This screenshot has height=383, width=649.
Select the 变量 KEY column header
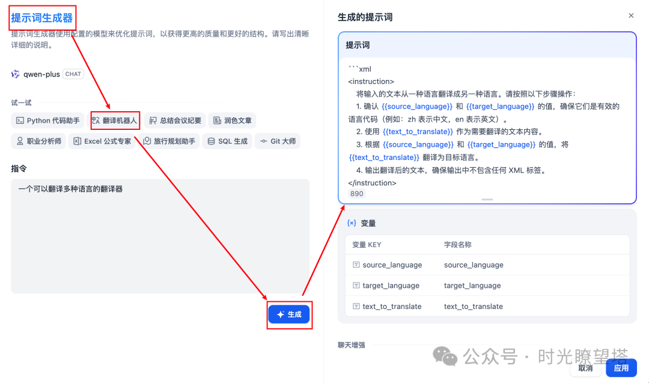367,245
